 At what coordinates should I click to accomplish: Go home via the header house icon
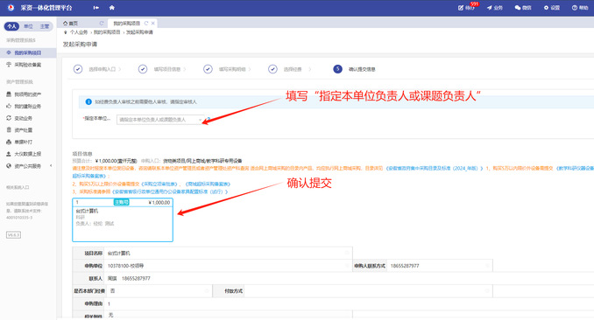[112, 8]
